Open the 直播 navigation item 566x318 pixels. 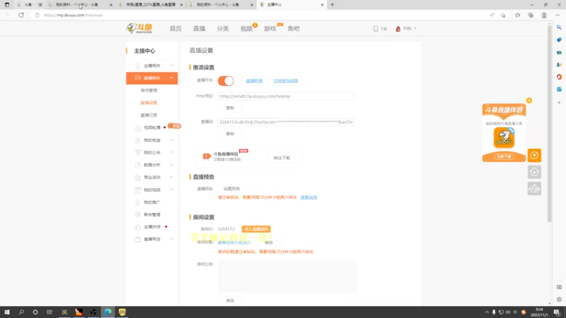click(199, 28)
